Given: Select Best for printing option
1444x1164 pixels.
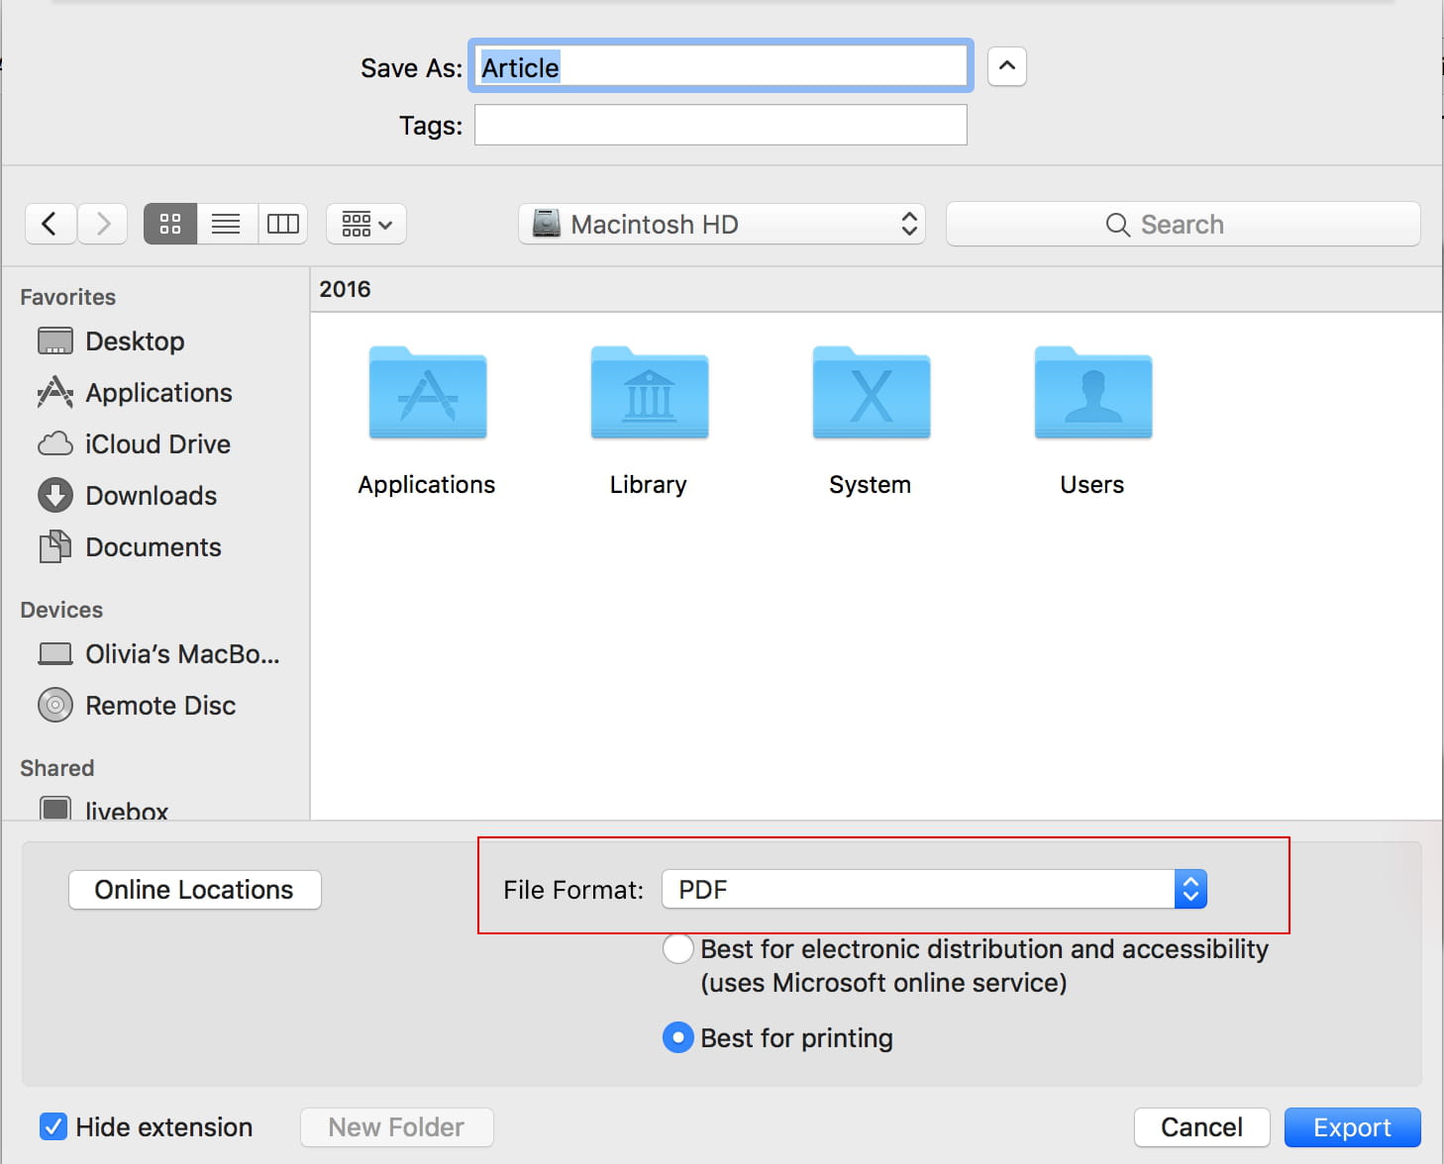Looking at the screenshot, I should click(678, 1037).
